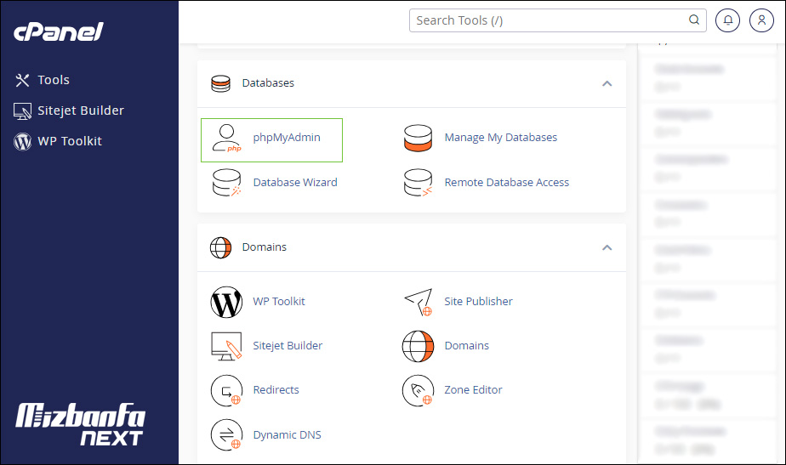Select Tools in the sidebar menu
The height and width of the screenshot is (465, 786).
tap(54, 80)
